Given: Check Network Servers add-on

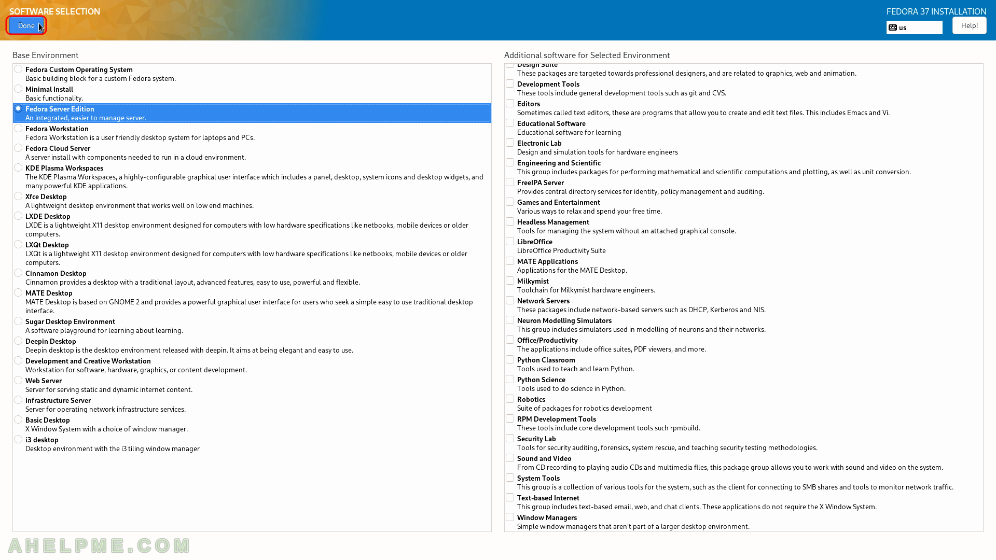Looking at the screenshot, I should click(510, 300).
